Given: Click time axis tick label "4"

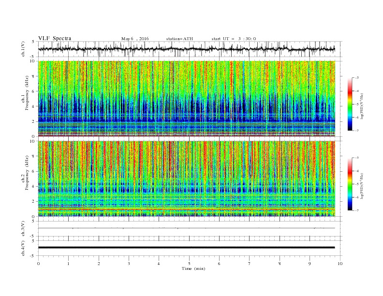Looking at the screenshot, I should point(159,264).
